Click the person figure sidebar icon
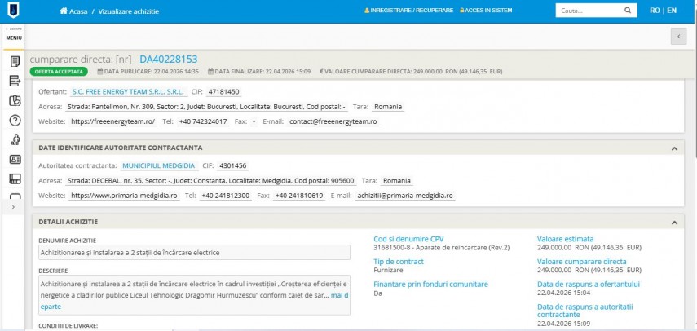The height and width of the screenshot is (331, 697). (14, 139)
